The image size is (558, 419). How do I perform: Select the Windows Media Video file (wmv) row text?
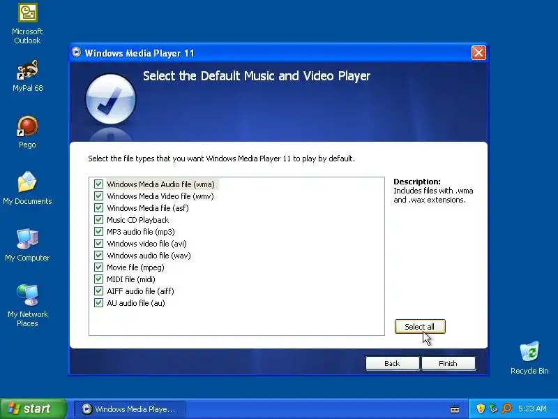tap(160, 196)
